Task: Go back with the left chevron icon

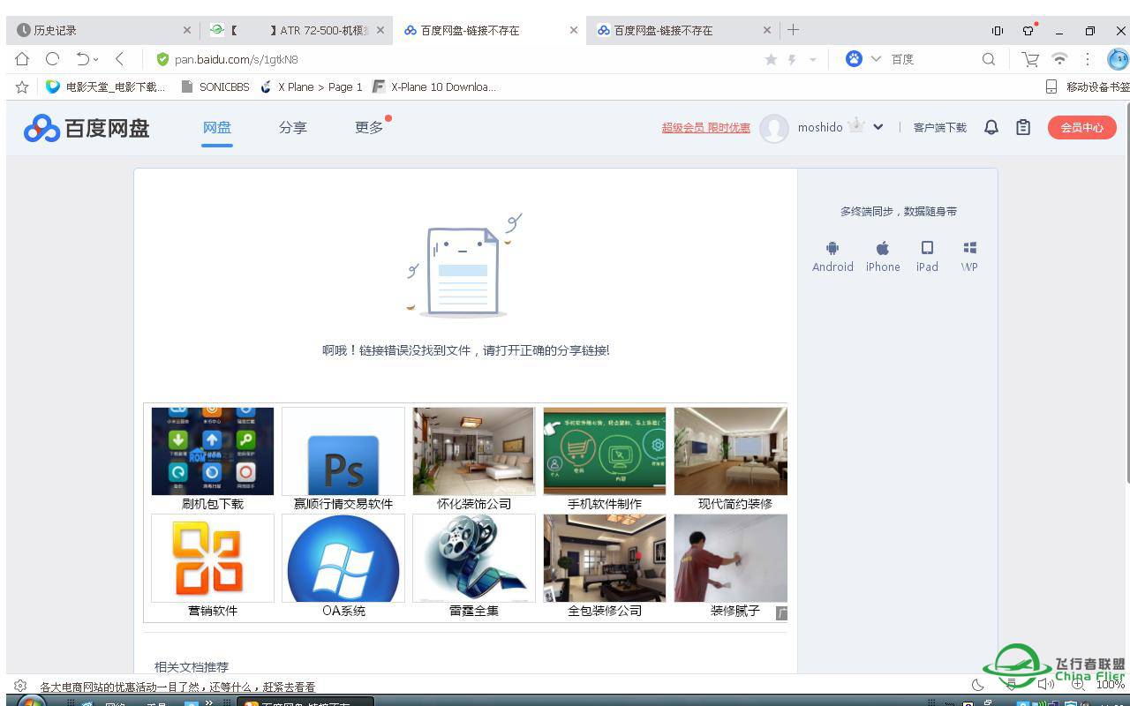Action: (119, 59)
